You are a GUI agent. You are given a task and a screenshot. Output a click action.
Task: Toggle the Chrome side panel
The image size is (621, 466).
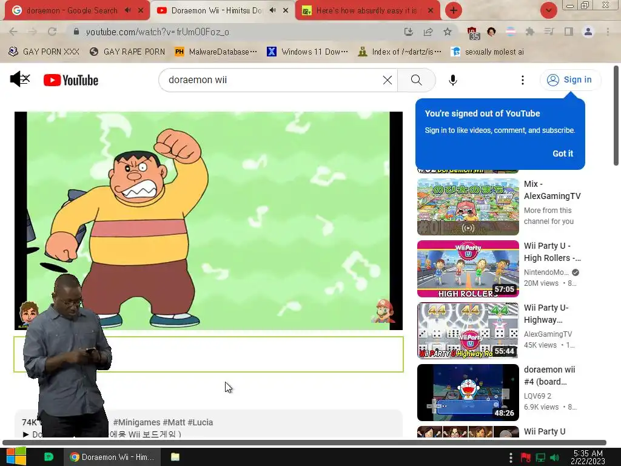click(569, 32)
